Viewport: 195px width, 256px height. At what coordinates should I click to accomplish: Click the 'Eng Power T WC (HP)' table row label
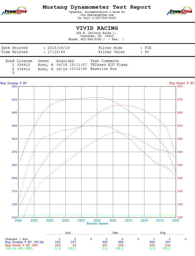21,245
